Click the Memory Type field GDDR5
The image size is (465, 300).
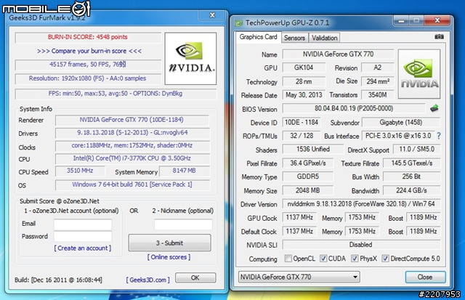coord(308,177)
